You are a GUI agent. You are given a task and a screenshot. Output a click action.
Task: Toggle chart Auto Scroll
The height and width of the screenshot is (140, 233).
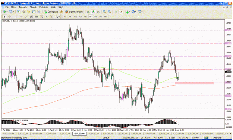pyautogui.click(x=116, y=12)
